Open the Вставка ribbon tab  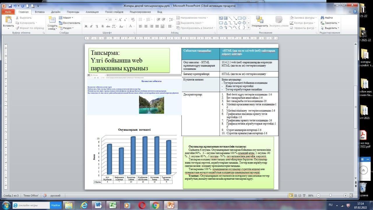[40, 12]
